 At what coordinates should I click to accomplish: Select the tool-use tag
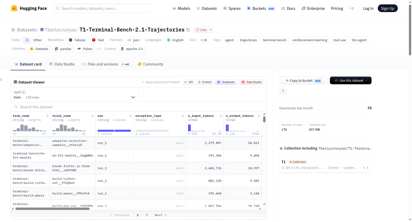tap(340, 40)
